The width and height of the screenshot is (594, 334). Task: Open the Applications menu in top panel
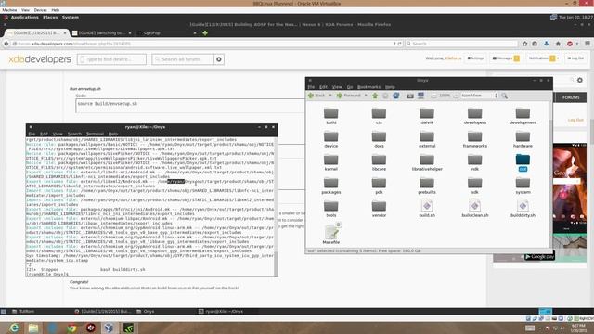coord(25,18)
